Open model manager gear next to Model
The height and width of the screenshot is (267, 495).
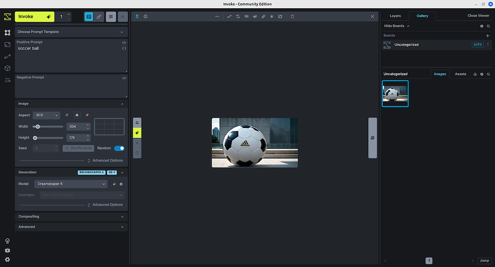pyautogui.click(x=121, y=184)
